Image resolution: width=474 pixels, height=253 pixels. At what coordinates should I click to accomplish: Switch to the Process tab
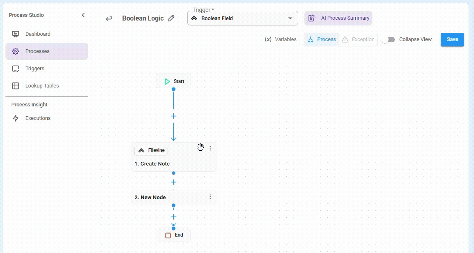[x=322, y=39]
